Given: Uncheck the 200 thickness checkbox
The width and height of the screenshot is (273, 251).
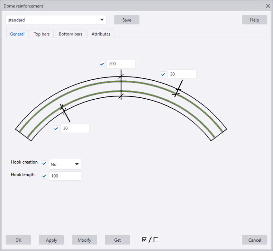Looking at the screenshot, I should click(102, 64).
